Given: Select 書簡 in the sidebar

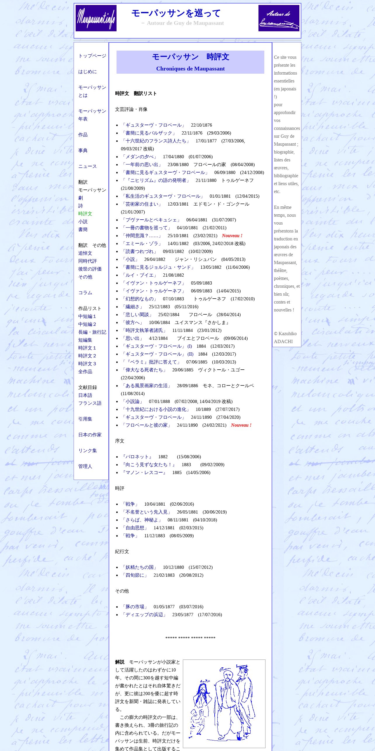Looking at the screenshot, I should coord(83,230).
